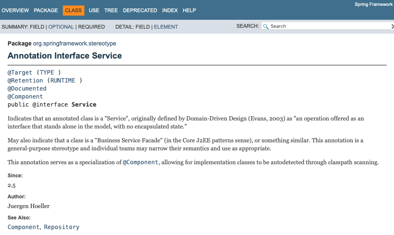This screenshot has width=394, height=235.
Task: Open the Index page
Action: 170,11
